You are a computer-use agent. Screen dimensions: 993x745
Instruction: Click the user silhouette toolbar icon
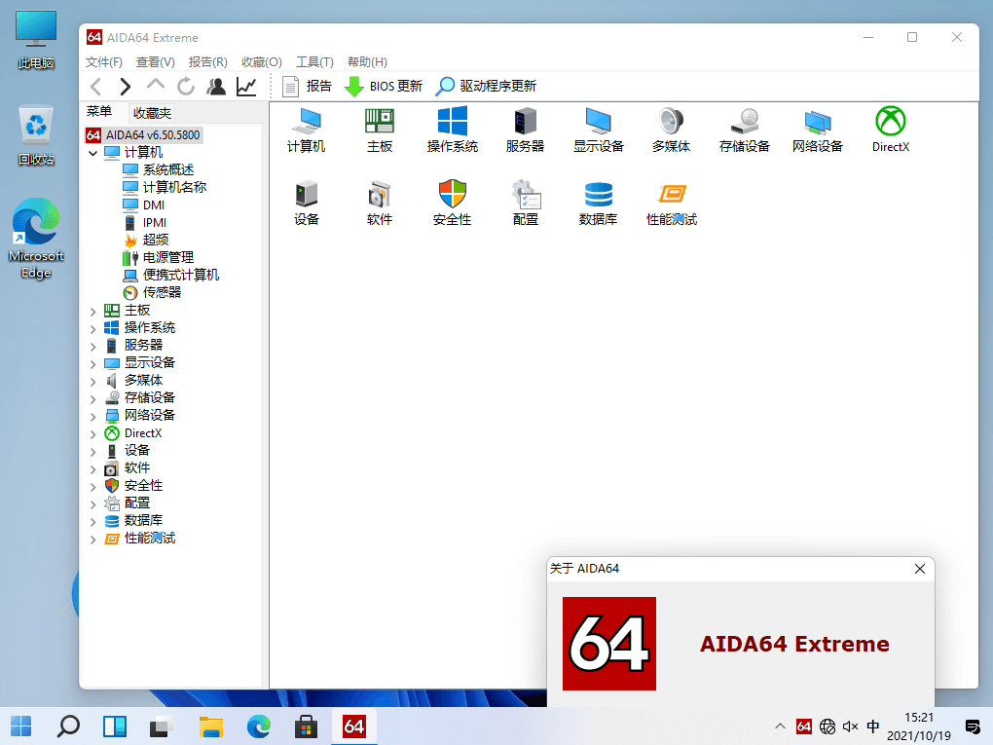[x=216, y=86]
